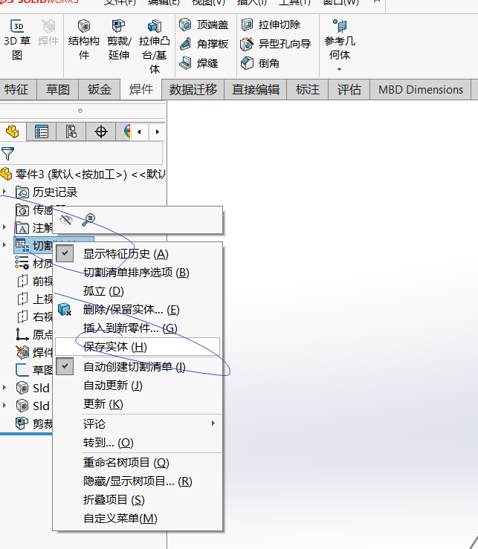
Task: Open the 直接编辑 direct editing tab
Action: [x=256, y=90]
